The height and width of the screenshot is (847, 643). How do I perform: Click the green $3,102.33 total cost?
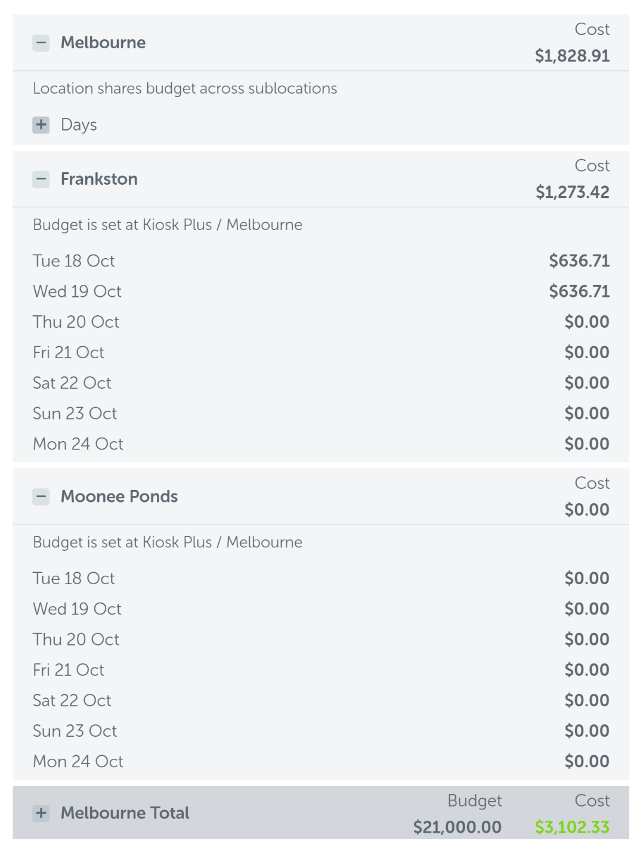click(x=572, y=827)
